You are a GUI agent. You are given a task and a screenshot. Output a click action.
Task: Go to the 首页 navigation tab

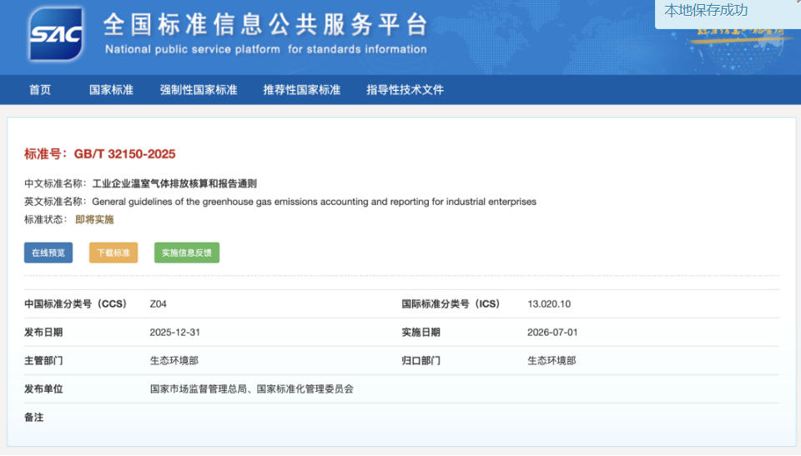40,90
